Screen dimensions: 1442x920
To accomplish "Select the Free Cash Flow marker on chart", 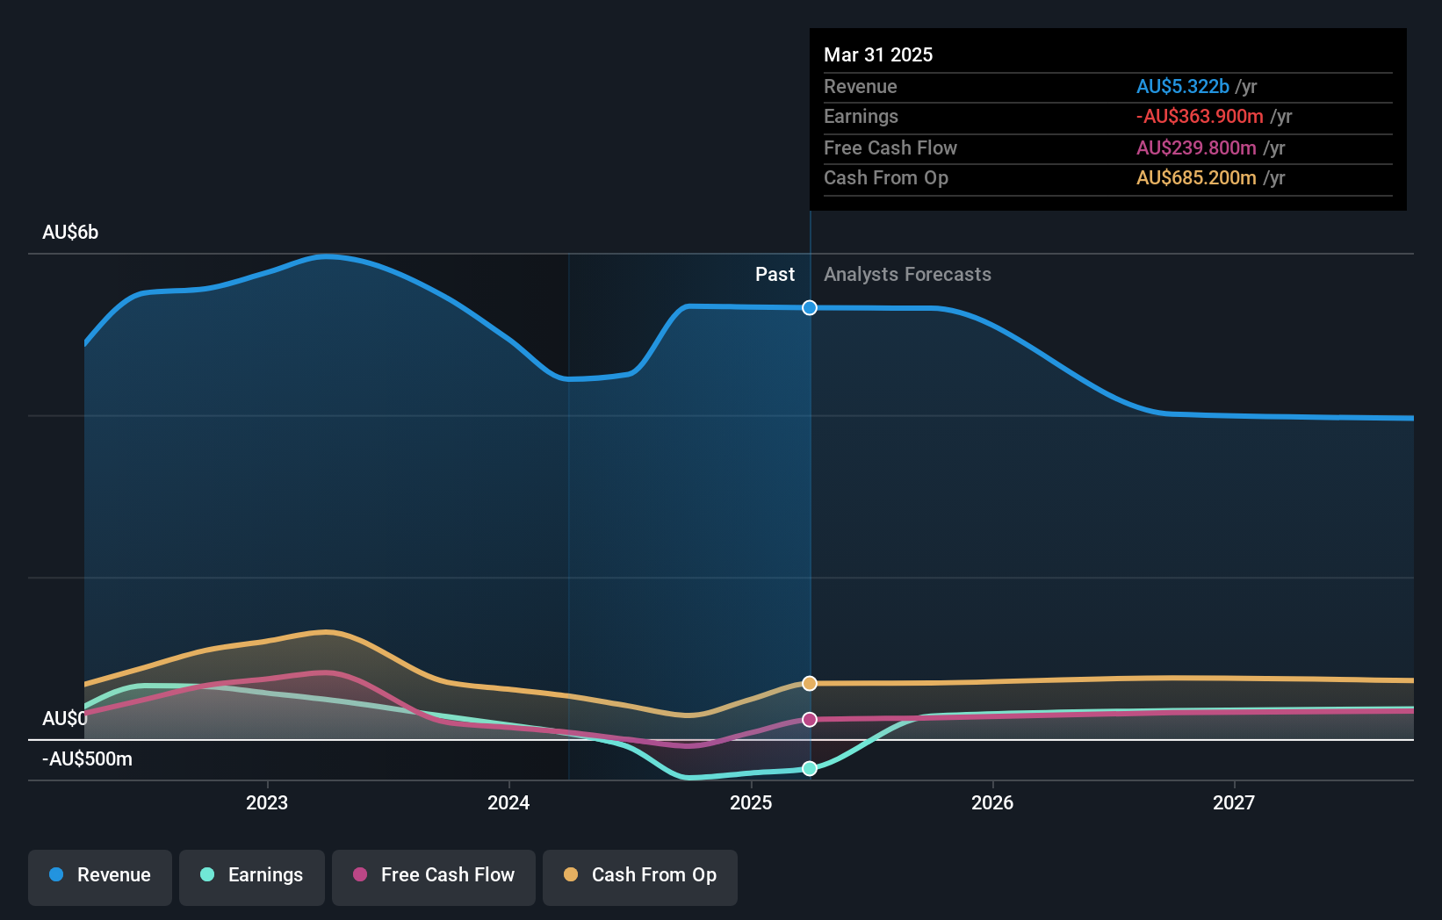I will (809, 719).
